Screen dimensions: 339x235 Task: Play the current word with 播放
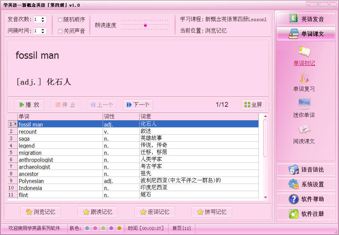pos(29,105)
